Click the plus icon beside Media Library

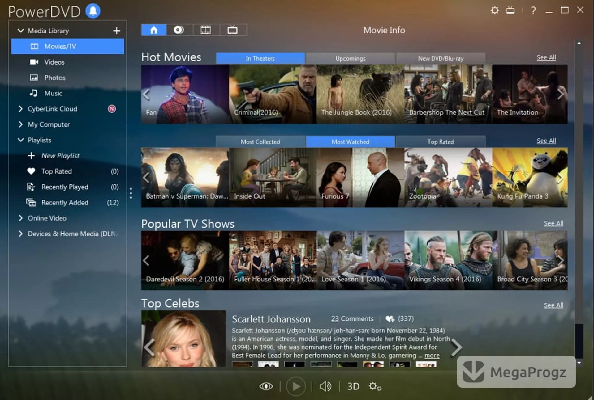click(x=117, y=31)
